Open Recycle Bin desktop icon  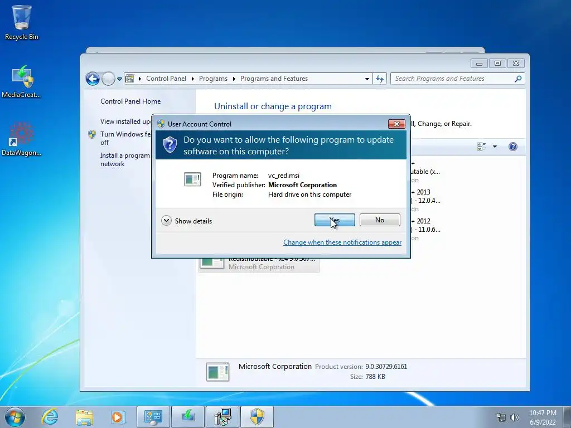click(22, 22)
